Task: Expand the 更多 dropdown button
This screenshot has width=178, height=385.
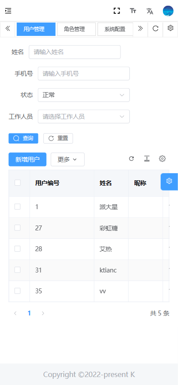Action: tap(67, 159)
